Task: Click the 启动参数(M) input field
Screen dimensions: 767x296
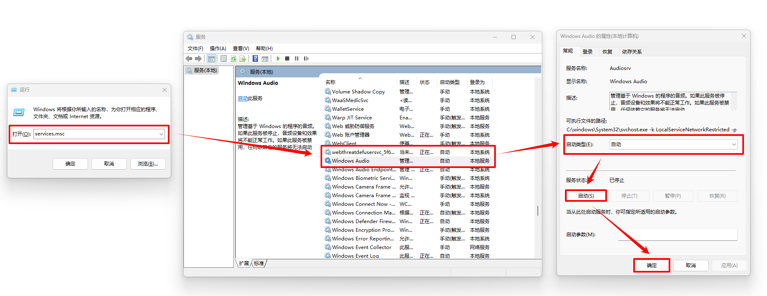Action: [x=678, y=235]
